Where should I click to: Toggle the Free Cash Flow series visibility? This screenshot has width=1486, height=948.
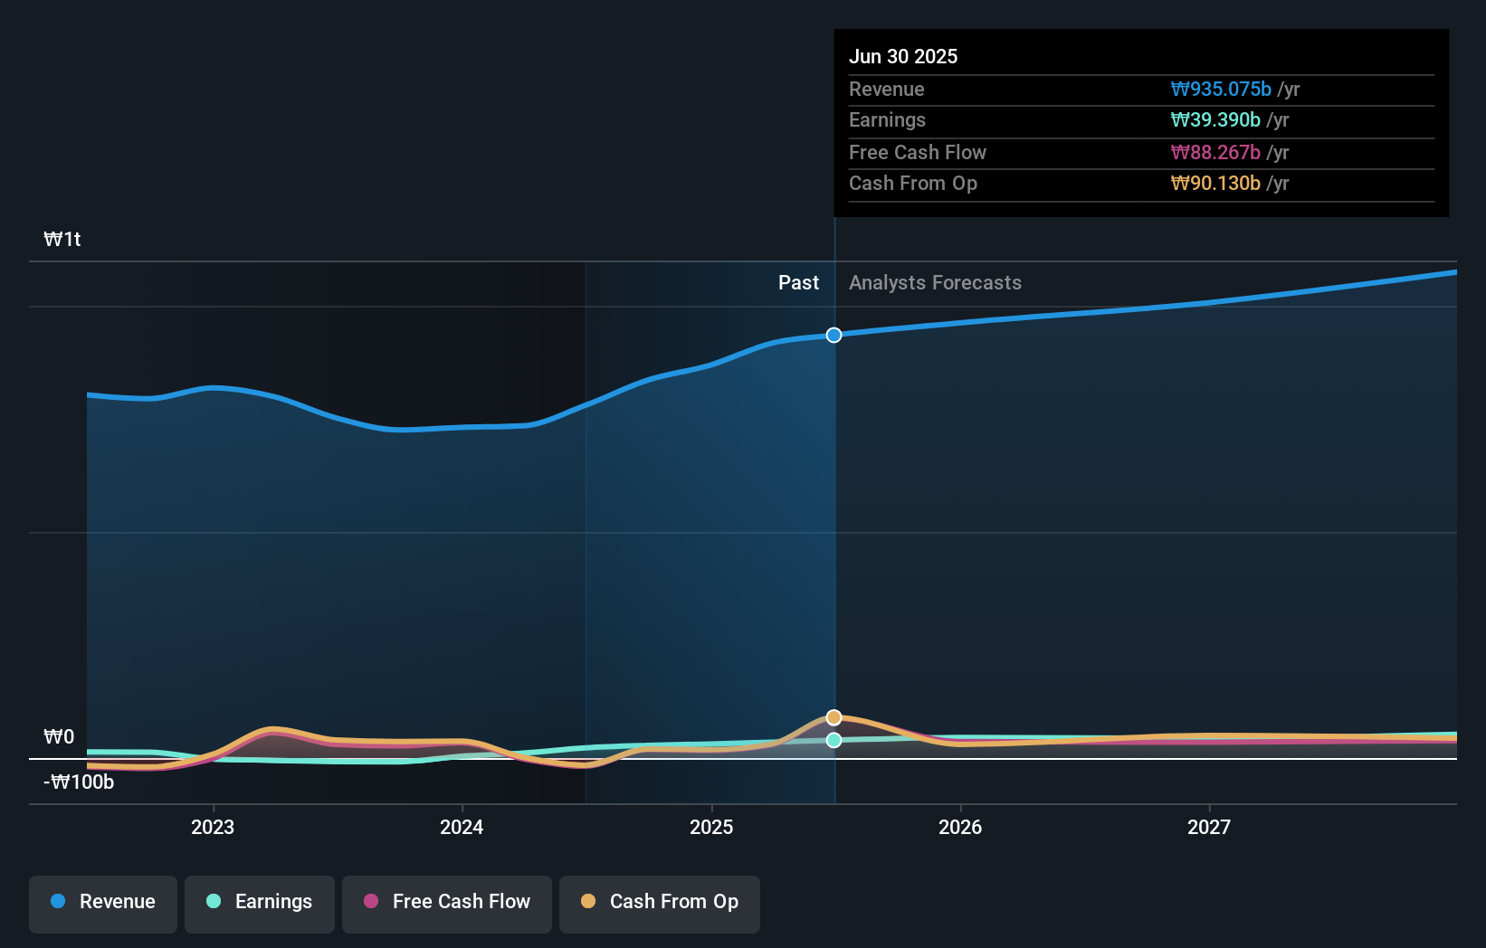click(x=446, y=902)
